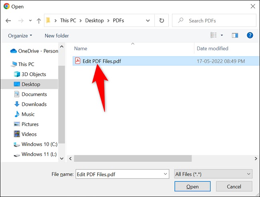Viewport: 260px width, 197px height.
Task: Create a New folder
Action: 57,36
